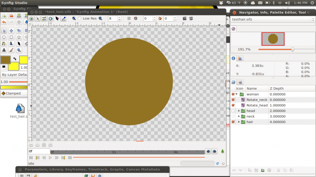
Task: Click the outline color brown swatch
Action: 6,60
